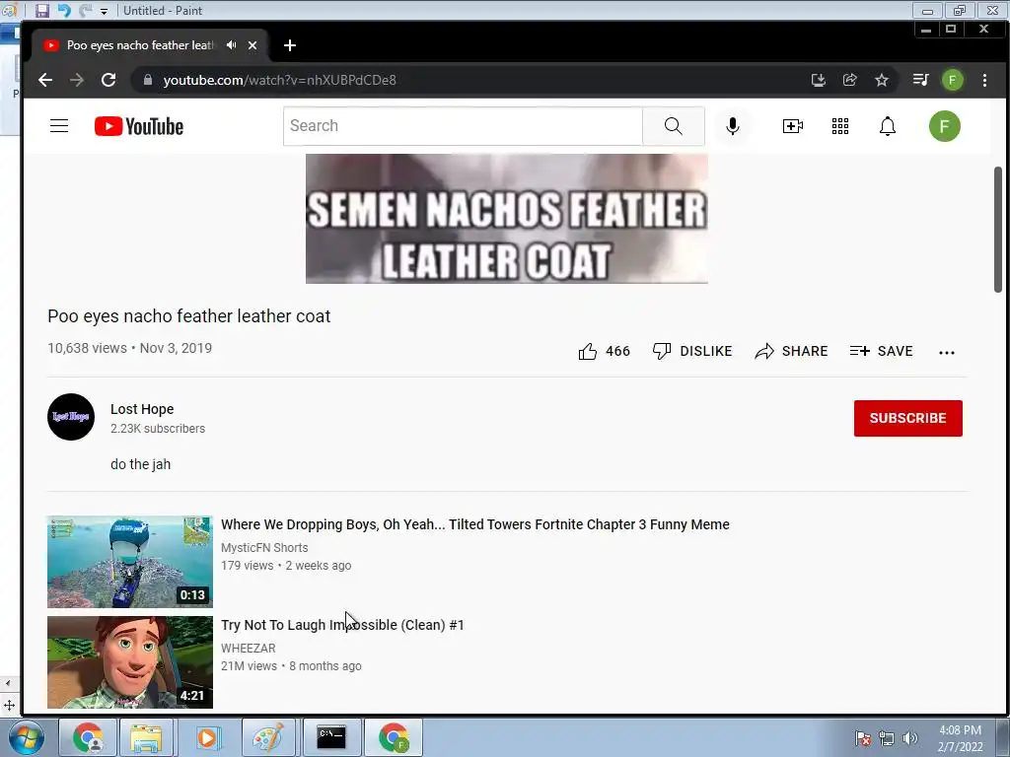
Task: Open the Chrome taskbar icon beside Start
Action: pos(88,737)
